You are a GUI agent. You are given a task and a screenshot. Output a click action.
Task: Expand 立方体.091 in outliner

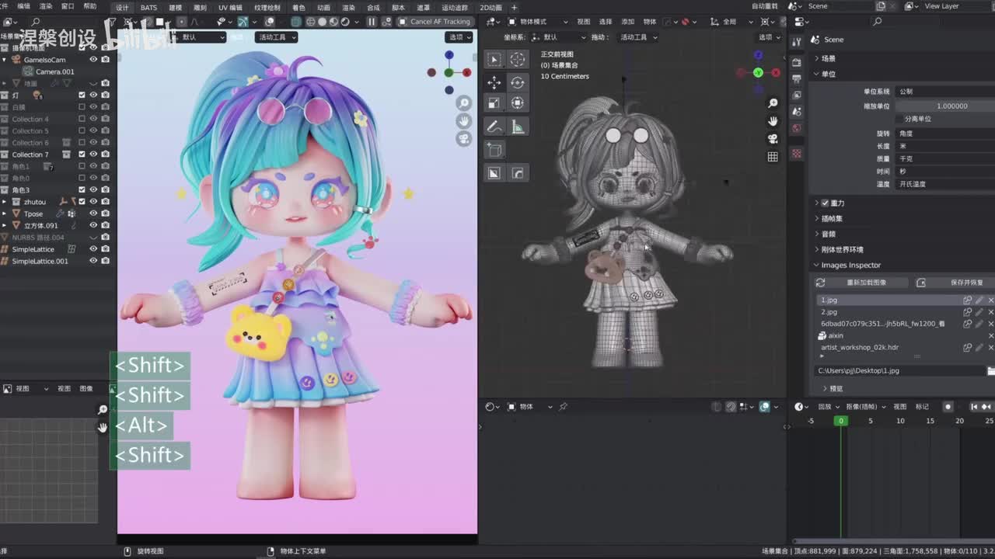point(5,225)
